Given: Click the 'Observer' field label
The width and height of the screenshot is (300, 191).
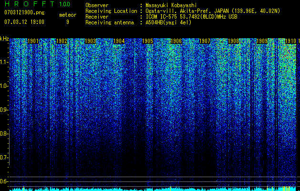Looking at the screenshot, I should [x=97, y=5].
